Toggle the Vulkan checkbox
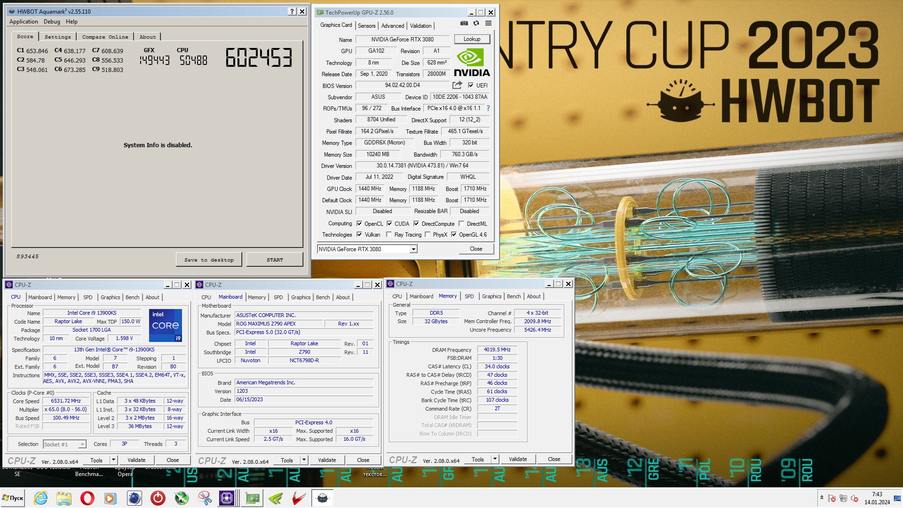The width and height of the screenshot is (903, 508). pos(359,234)
